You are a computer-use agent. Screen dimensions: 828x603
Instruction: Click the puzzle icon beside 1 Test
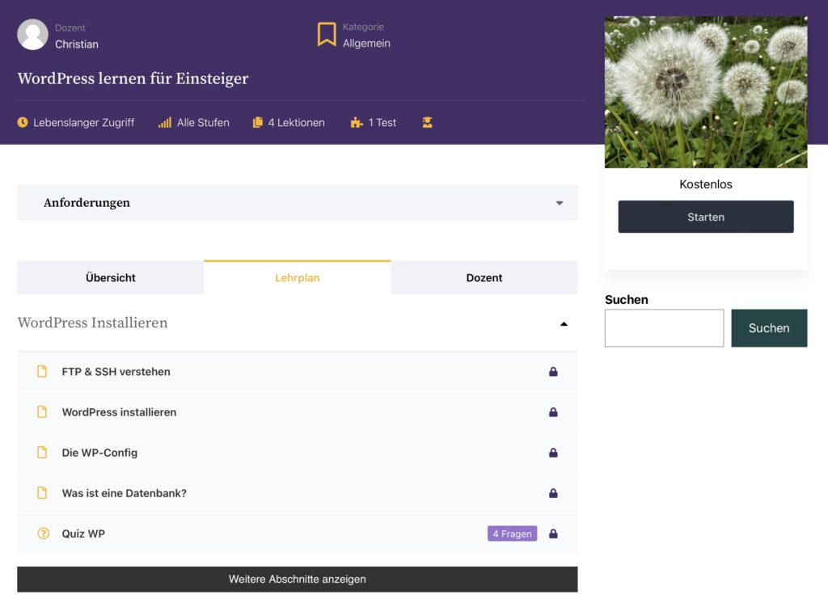357,123
